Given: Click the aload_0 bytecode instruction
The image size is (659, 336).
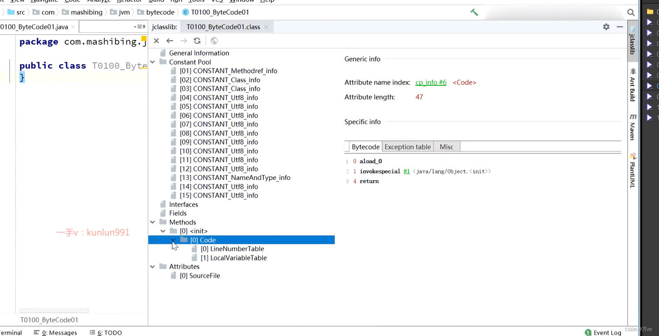Looking at the screenshot, I should click(x=371, y=161).
